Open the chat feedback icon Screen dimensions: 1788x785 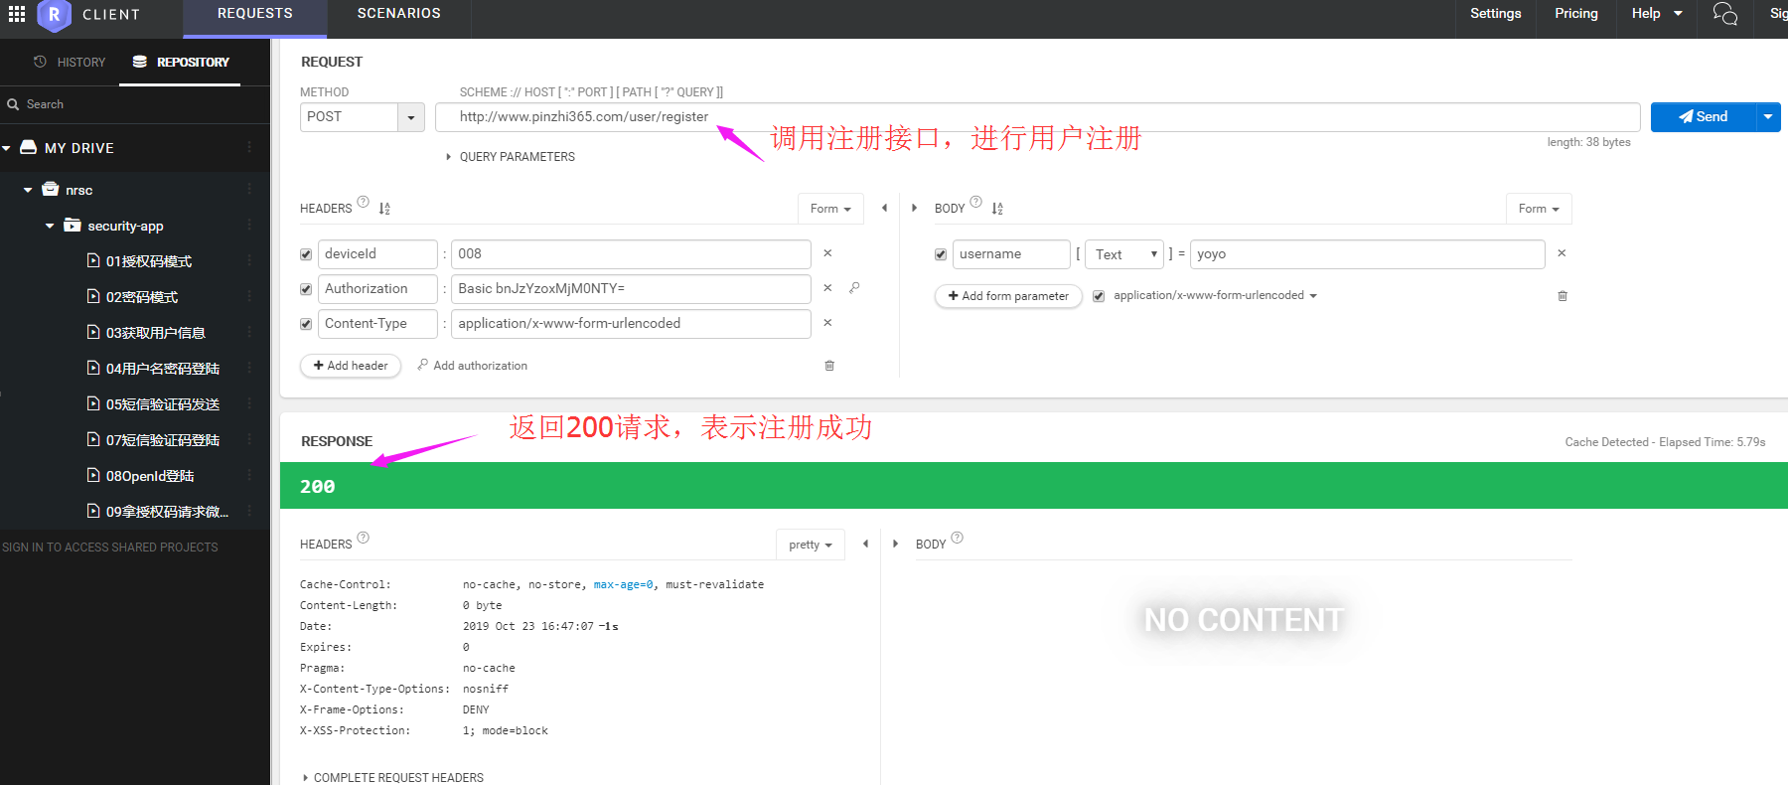1724,14
